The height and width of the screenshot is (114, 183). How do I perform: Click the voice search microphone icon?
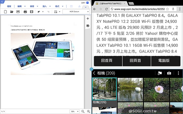pos(173,9)
